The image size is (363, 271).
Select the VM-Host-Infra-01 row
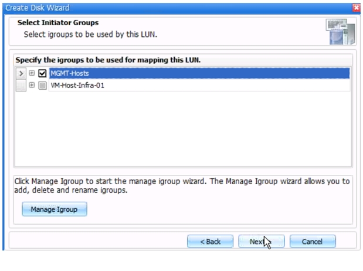[x=199, y=86]
